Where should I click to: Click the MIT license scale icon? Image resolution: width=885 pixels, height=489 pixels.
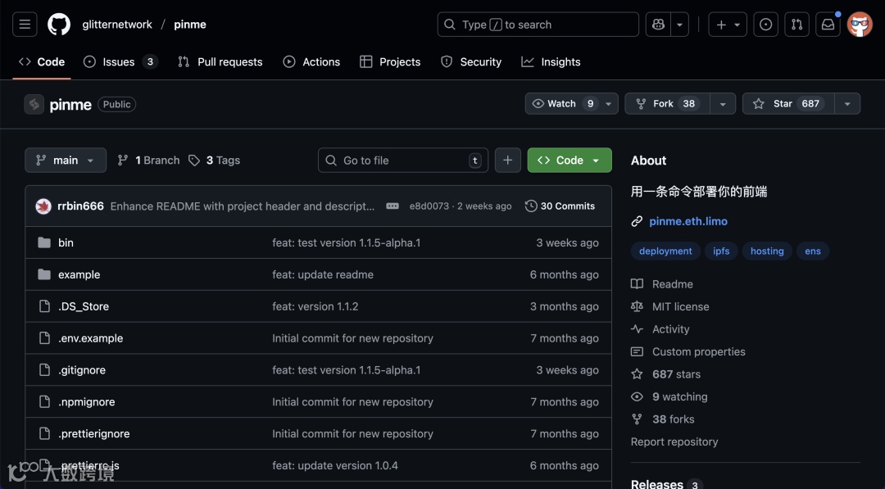tap(637, 306)
